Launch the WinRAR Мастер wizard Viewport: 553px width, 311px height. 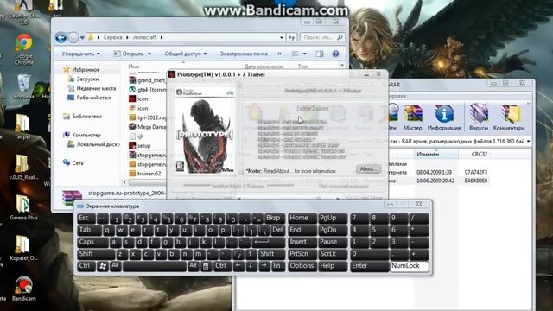(413, 117)
